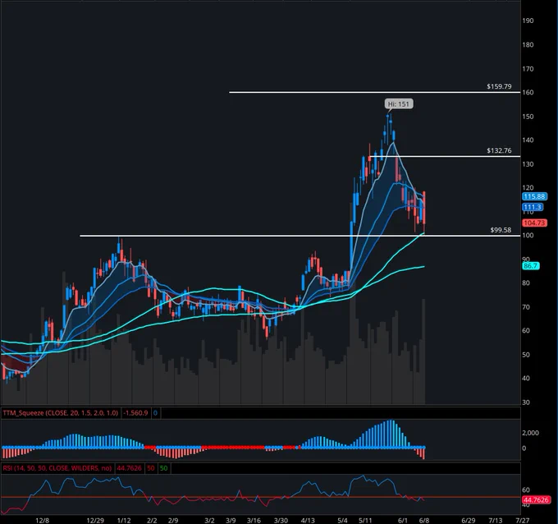Click the 7/27 date on time axis
The image size is (558, 524).
pos(523,520)
